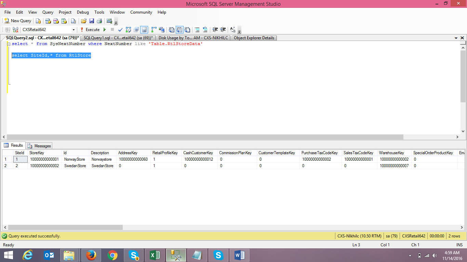Image resolution: width=467 pixels, height=262 pixels.
Task: Open the File menu
Action: pyautogui.click(x=8, y=12)
